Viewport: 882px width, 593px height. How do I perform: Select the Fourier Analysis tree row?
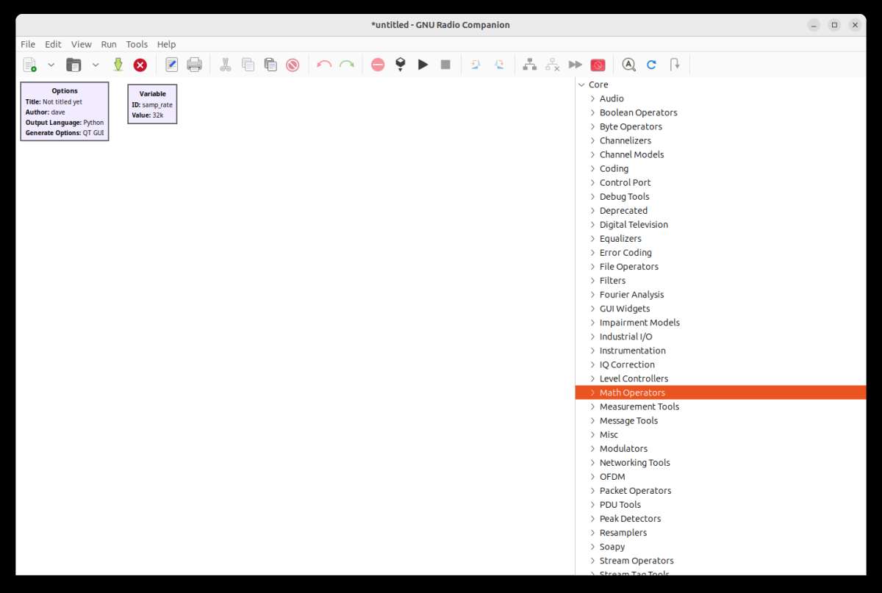pos(720,295)
